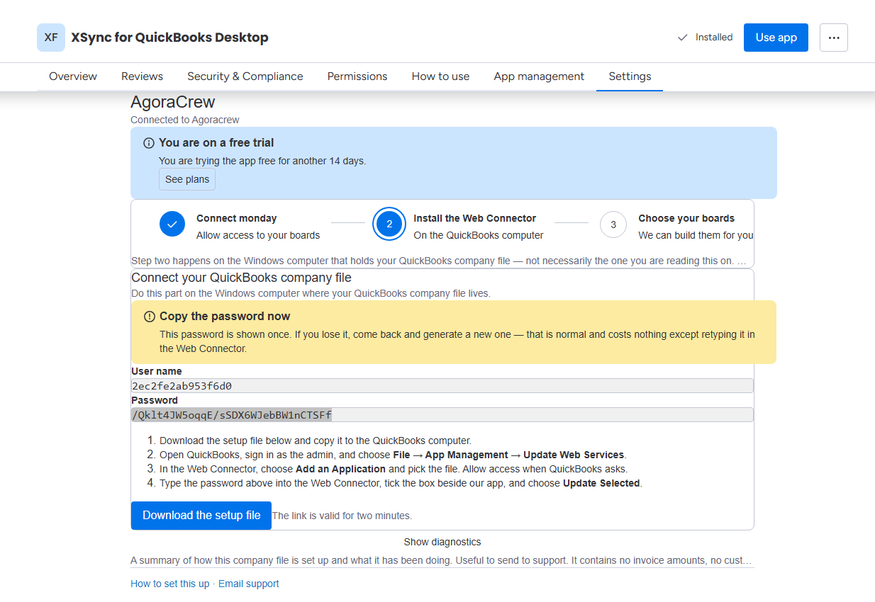Click 'You are on a free trial' heading
Screen dimensions: 875x602
[x=216, y=143]
